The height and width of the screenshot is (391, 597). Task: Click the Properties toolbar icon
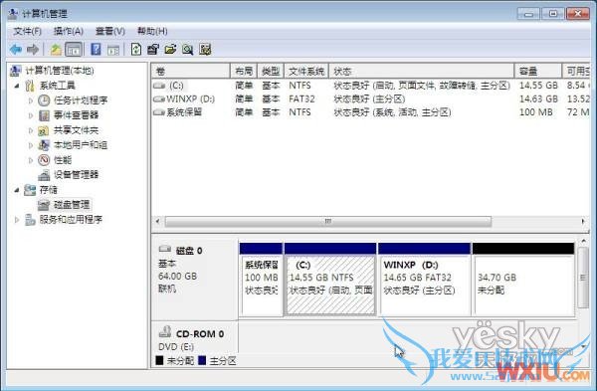point(153,50)
